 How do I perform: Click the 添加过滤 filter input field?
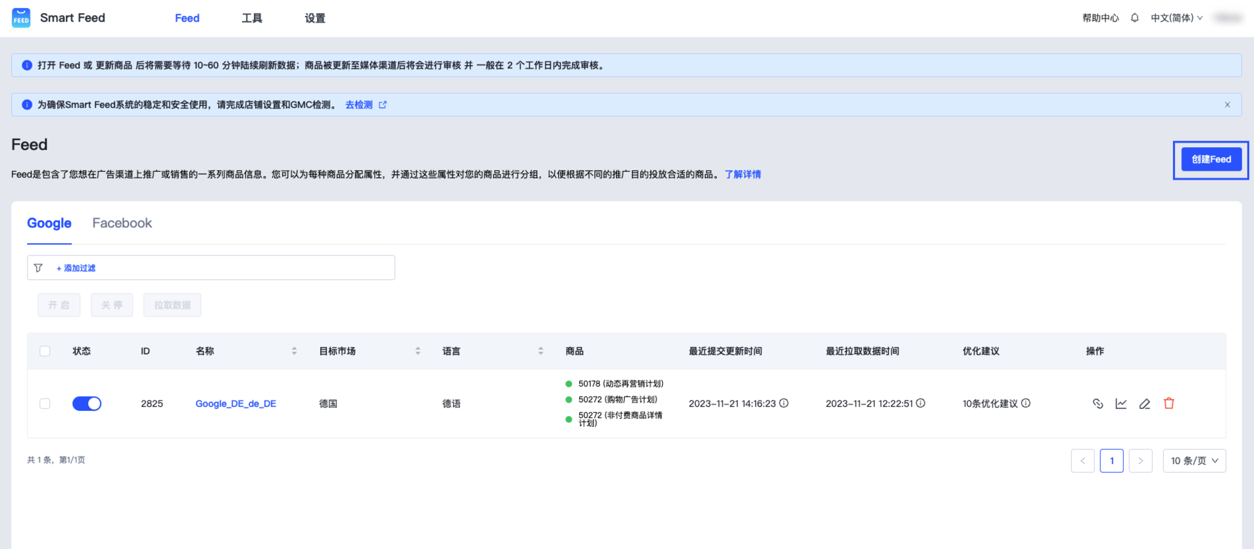point(224,268)
